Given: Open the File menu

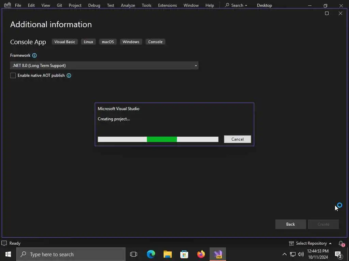Looking at the screenshot, I should (18, 5).
